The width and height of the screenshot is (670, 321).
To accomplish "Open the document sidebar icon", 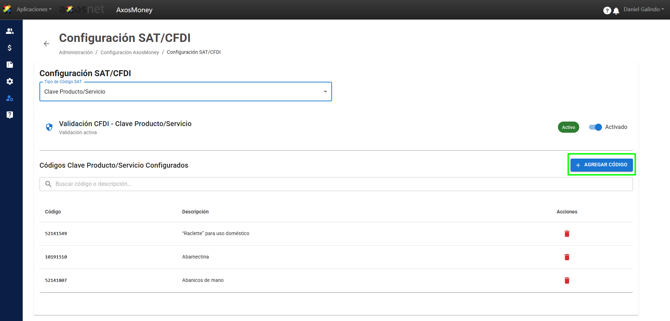I will click(x=10, y=65).
